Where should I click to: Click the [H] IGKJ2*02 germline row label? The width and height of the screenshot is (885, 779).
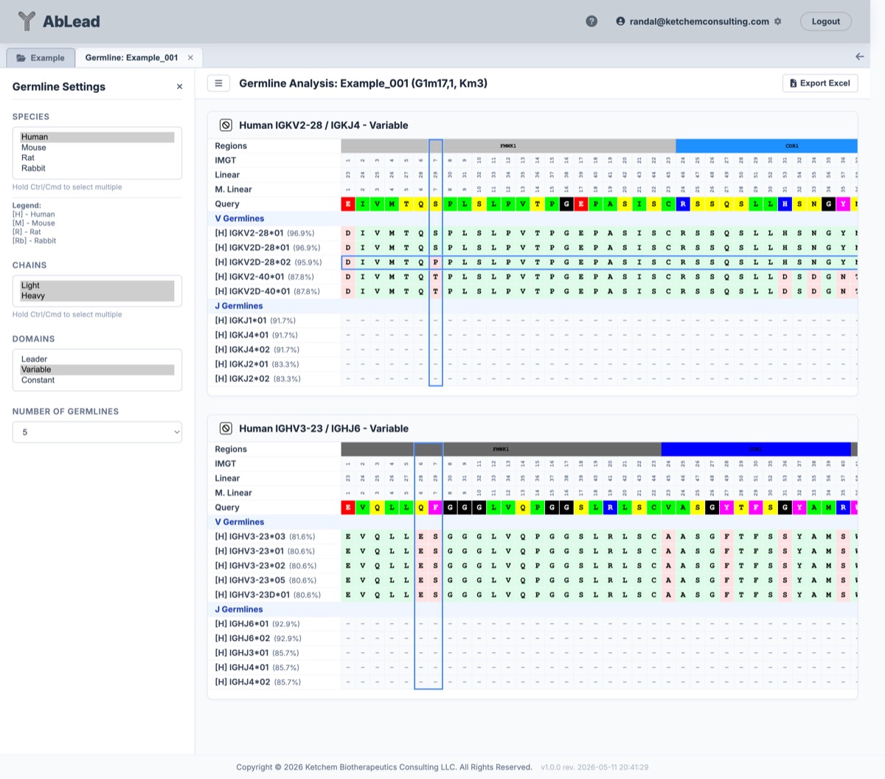(258, 379)
